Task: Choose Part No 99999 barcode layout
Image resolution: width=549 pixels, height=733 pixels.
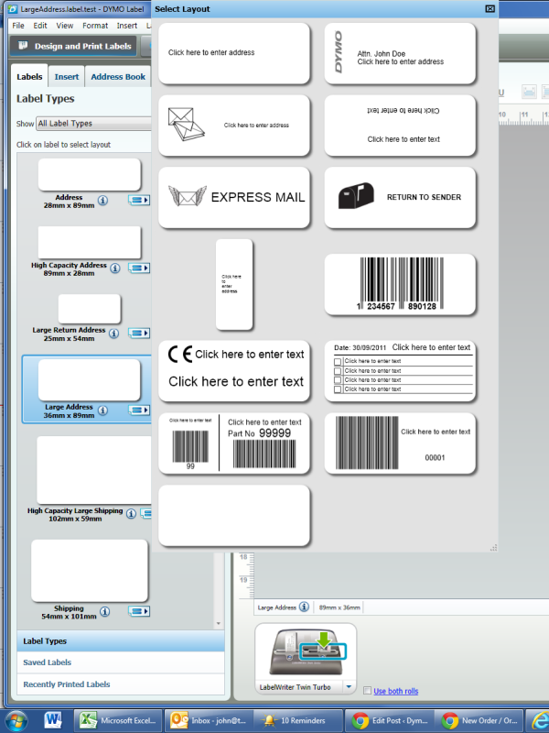Action: tap(234, 443)
